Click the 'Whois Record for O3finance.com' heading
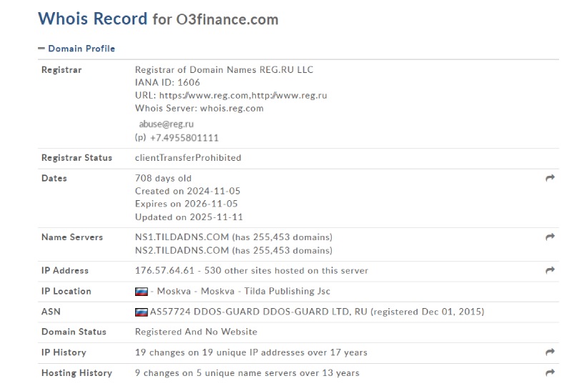 point(158,19)
